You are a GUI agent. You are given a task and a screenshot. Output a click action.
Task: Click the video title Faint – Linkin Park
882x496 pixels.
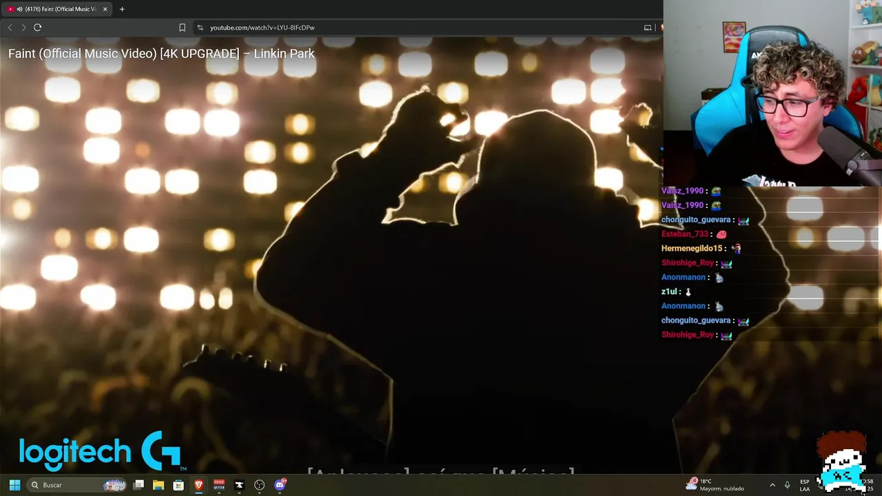click(161, 54)
